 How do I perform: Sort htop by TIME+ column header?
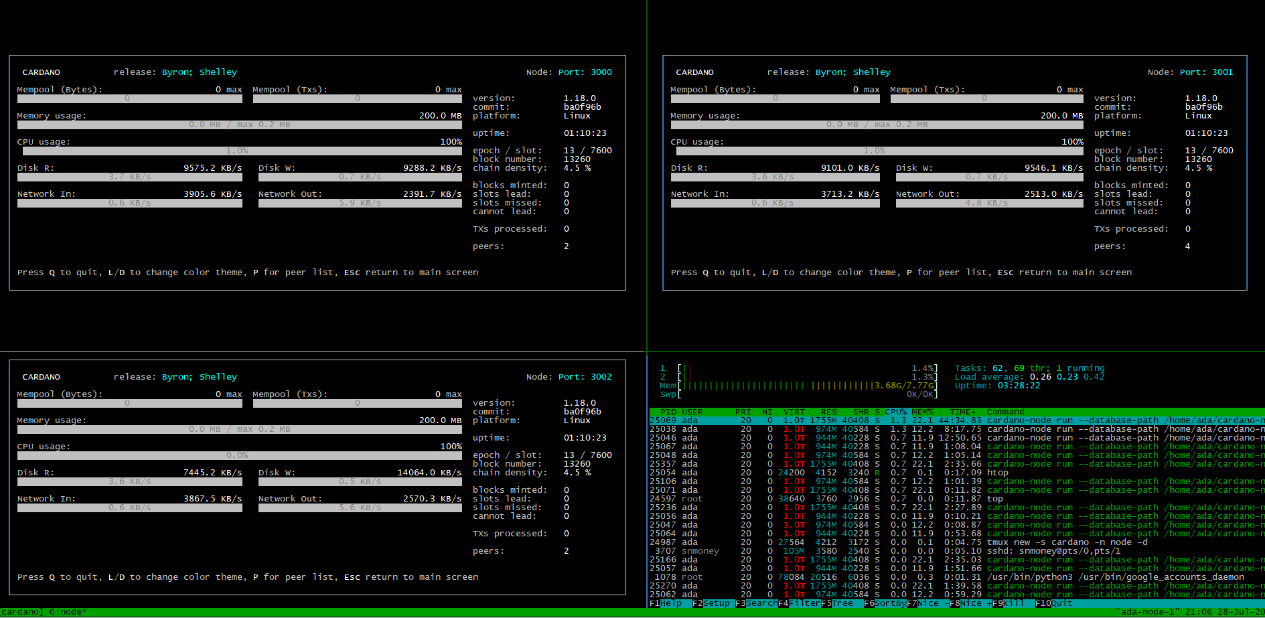[963, 412]
